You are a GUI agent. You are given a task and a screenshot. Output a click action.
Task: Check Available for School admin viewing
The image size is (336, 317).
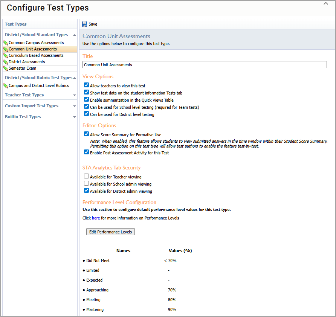point(86,183)
